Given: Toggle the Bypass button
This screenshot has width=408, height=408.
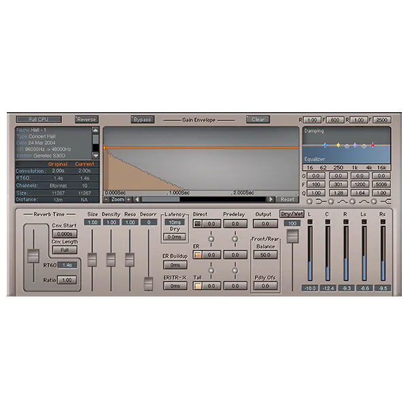Looking at the screenshot, I should (142, 120).
